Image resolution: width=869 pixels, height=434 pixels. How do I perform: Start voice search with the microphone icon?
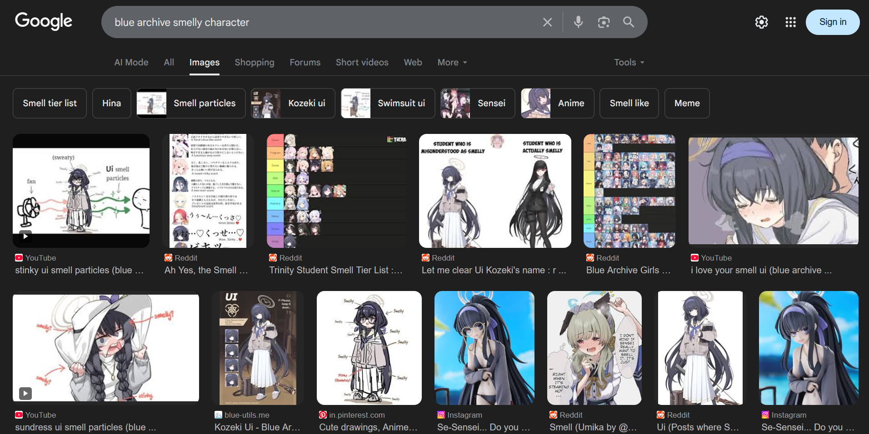point(578,22)
